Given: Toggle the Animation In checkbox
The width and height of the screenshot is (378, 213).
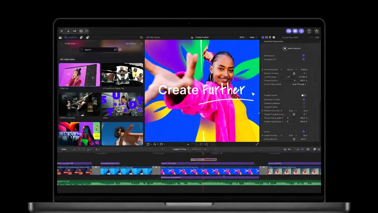Looking at the screenshot, I should pyautogui.click(x=304, y=56).
